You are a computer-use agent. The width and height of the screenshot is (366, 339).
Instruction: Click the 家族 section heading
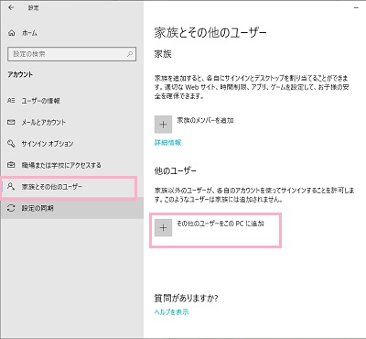coord(163,54)
